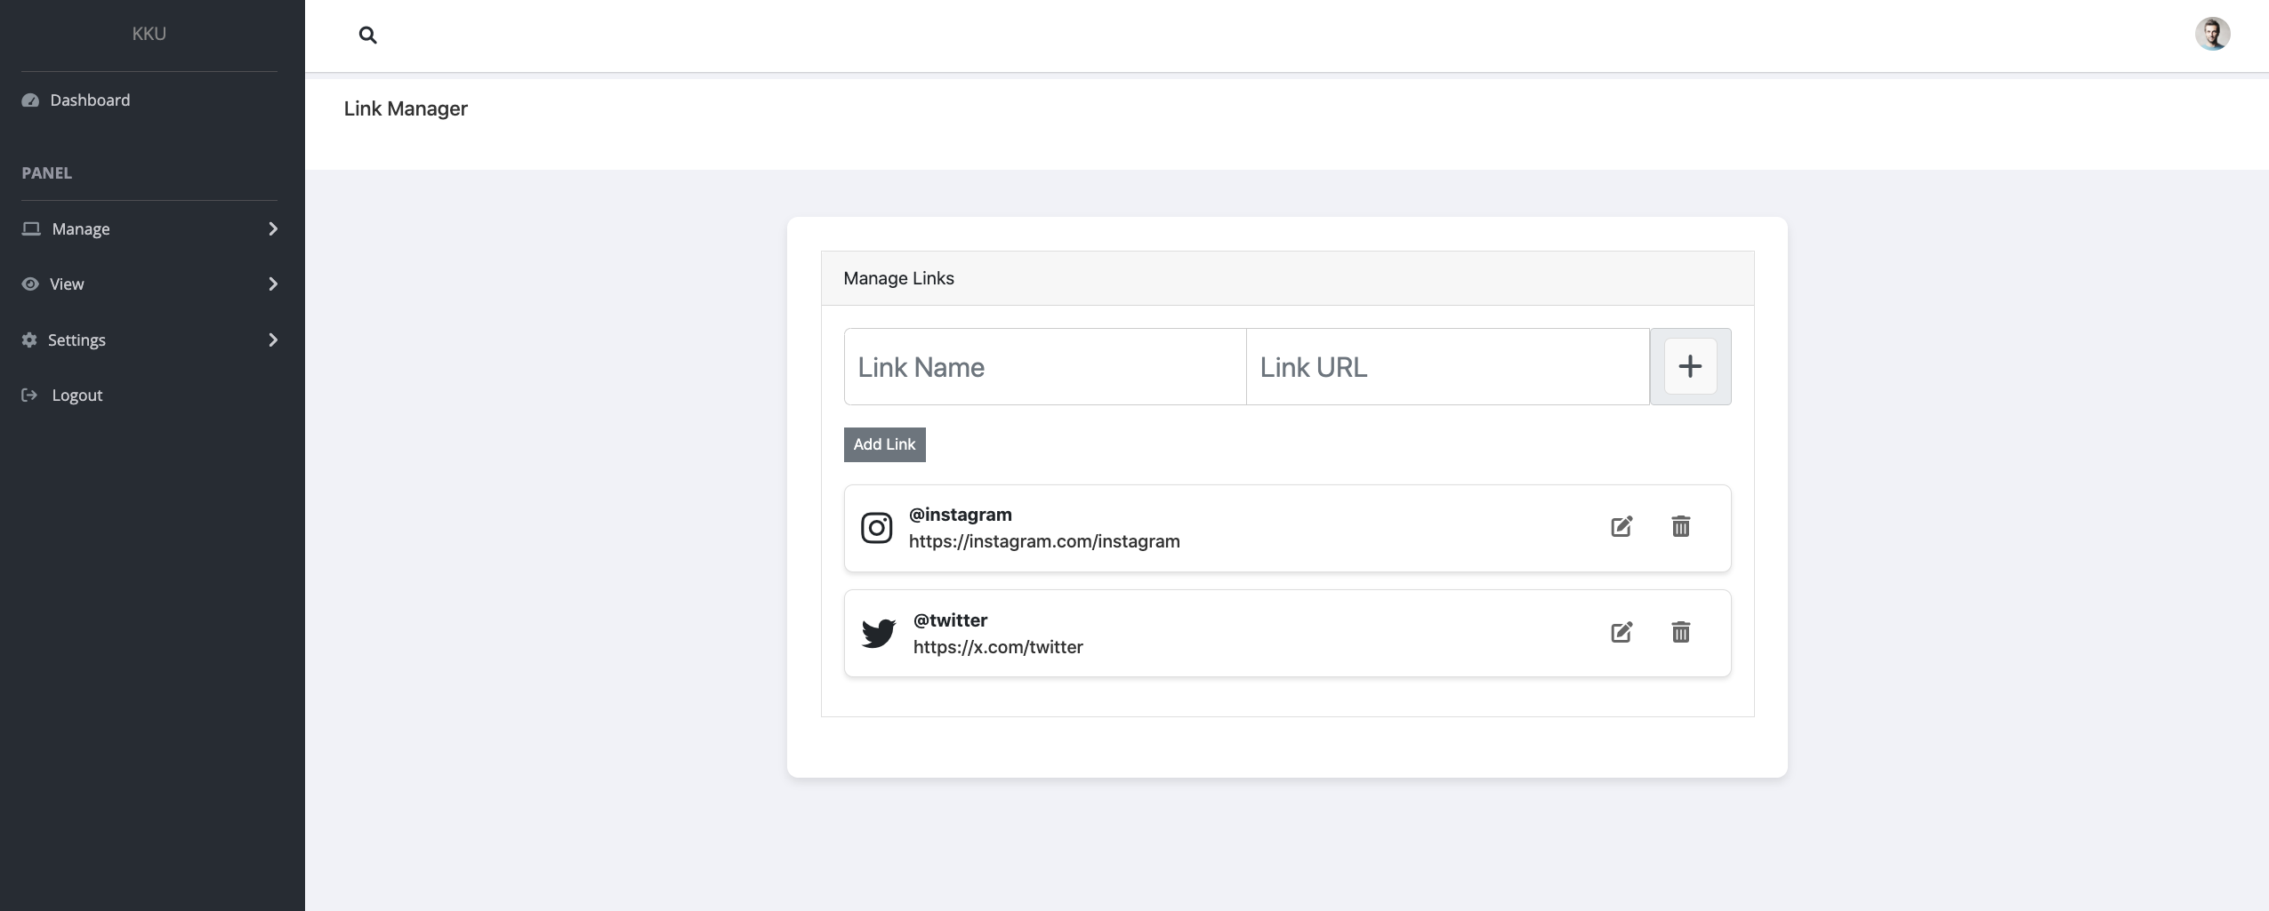Click the Twitter bird icon
Image resolution: width=2269 pixels, height=911 pixels.
coord(878,634)
